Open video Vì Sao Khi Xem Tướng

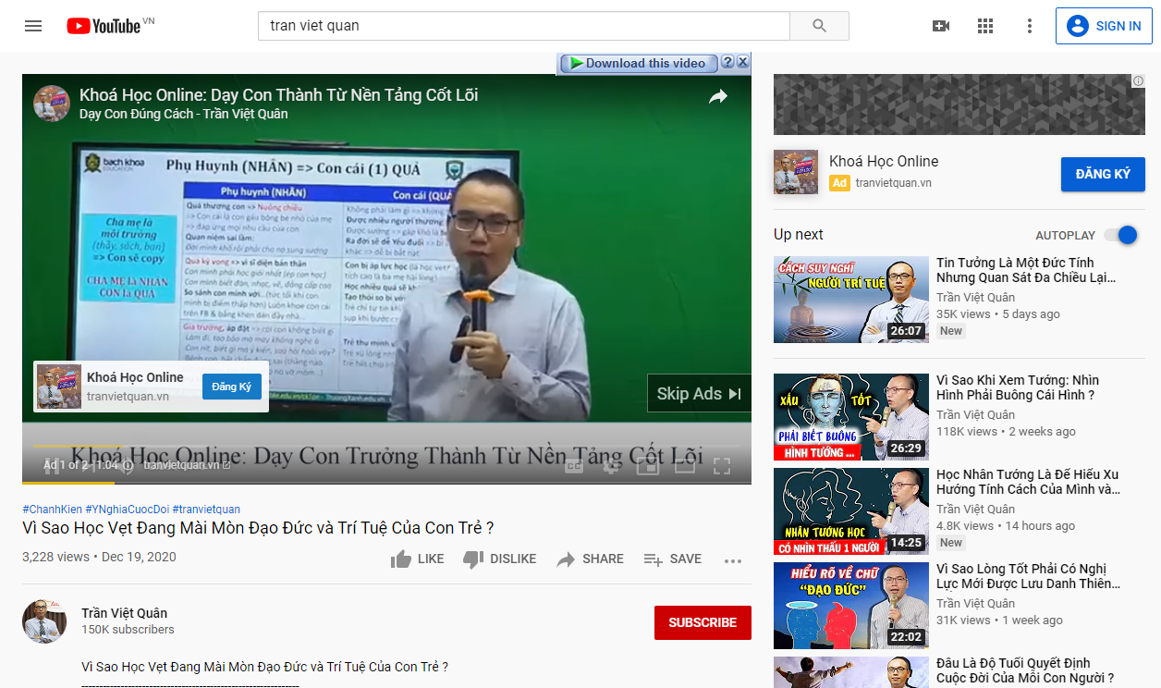pos(1018,387)
